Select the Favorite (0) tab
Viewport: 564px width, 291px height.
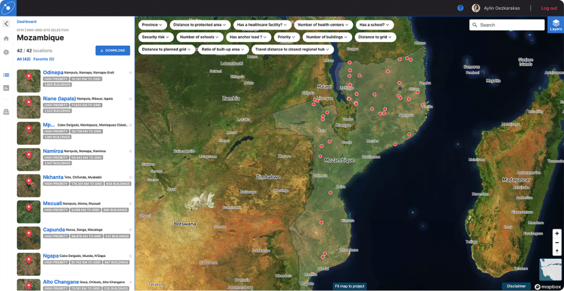pyautogui.click(x=43, y=59)
